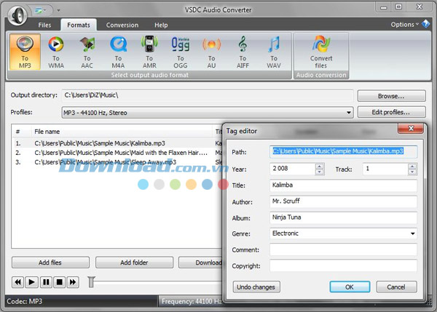This screenshot has width=437, height=312.
Task: Click the Copyright field
Action: click(343, 265)
